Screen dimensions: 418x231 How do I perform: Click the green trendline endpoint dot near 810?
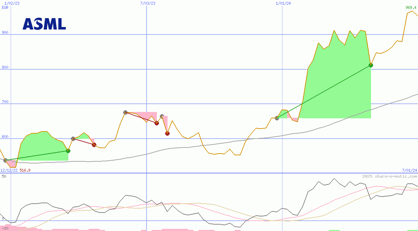371,65
